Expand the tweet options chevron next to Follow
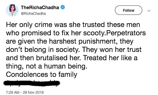The image size is (158, 95). tap(149, 11)
